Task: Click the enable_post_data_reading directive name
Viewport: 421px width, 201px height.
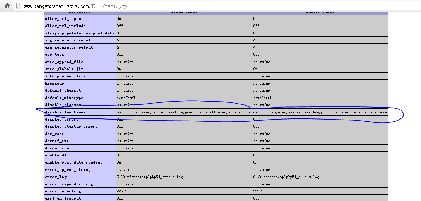Action: [74, 162]
